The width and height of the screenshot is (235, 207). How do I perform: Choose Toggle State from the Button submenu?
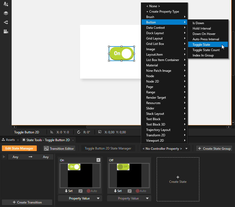[201, 45]
